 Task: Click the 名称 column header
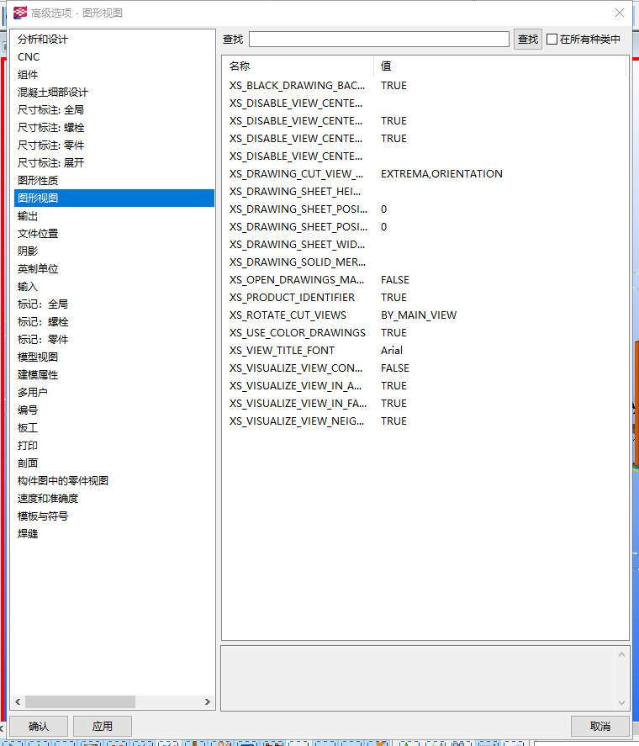click(x=240, y=66)
